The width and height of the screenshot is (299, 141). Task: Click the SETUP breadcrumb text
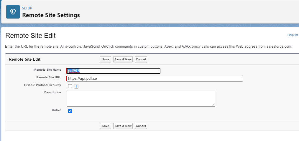click(x=27, y=8)
